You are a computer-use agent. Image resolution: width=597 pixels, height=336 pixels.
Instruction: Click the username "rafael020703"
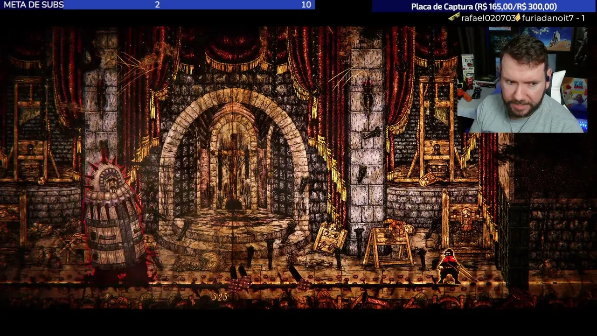tap(488, 18)
